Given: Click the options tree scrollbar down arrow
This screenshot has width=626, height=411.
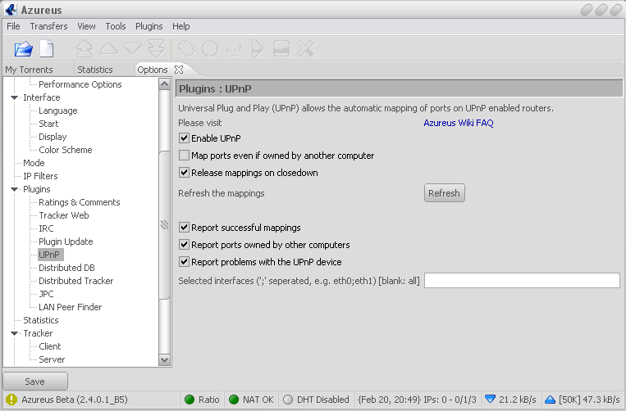Looking at the screenshot, I should coord(164,360).
